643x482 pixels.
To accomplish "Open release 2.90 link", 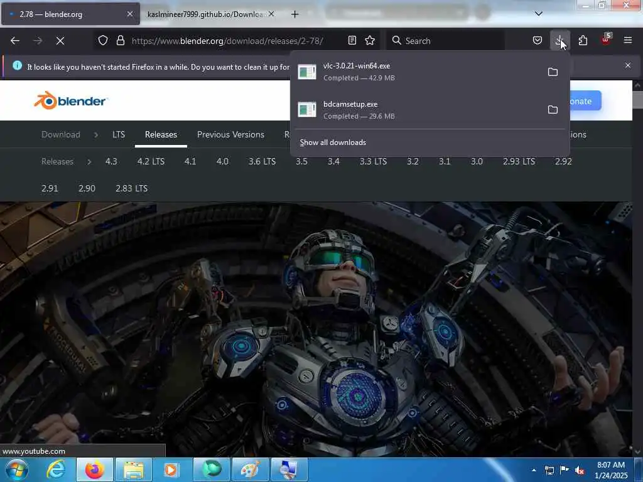I will [x=87, y=188].
